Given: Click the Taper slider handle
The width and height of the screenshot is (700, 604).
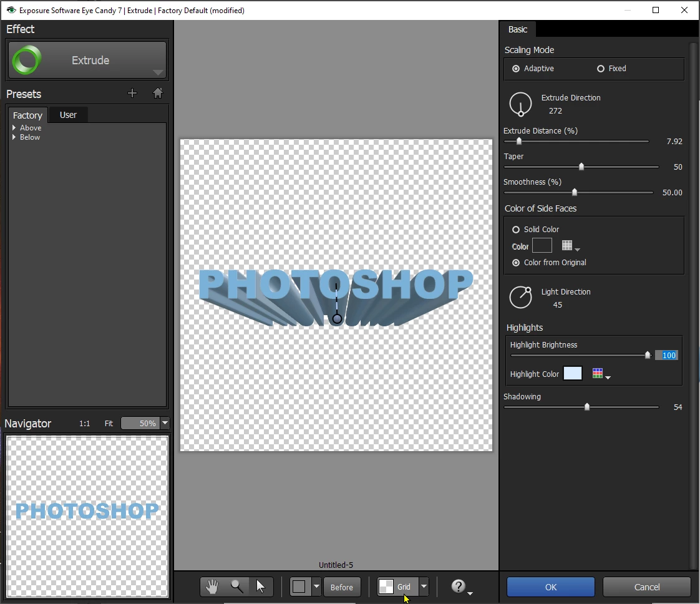Looking at the screenshot, I should pyautogui.click(x=581, y=167).
